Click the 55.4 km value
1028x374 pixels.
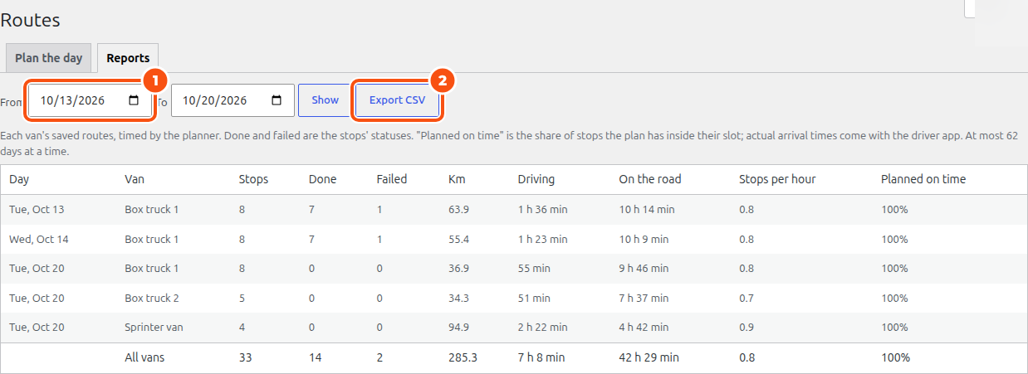pyautogui.click(x=458, y=240)
